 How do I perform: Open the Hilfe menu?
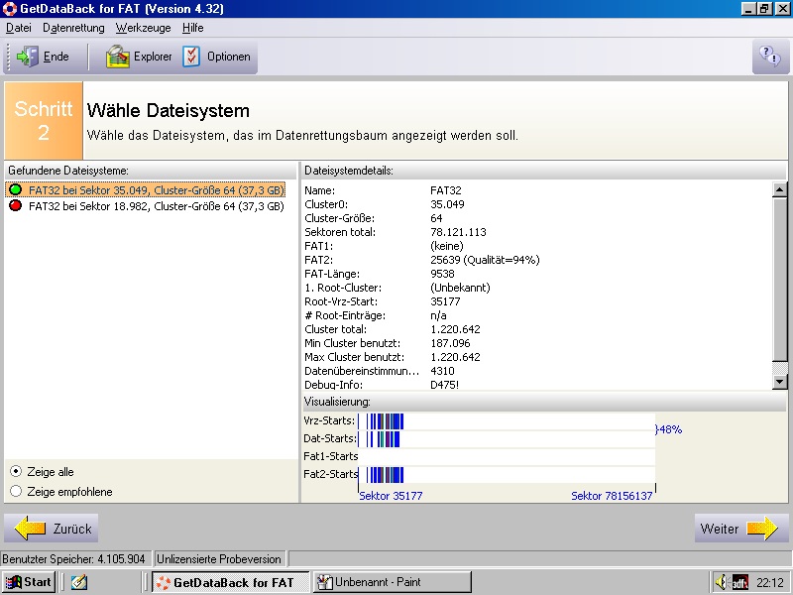[193, 28]
